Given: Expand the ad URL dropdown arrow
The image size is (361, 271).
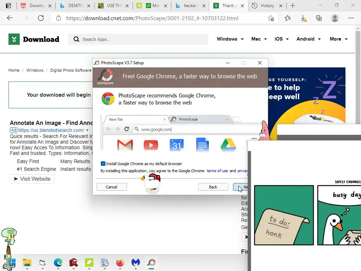Looking at the screenshot, I should (x=87, y=131).
